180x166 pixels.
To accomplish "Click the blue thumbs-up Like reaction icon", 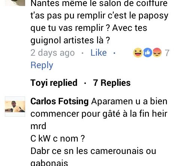I will tap(148, 53).
